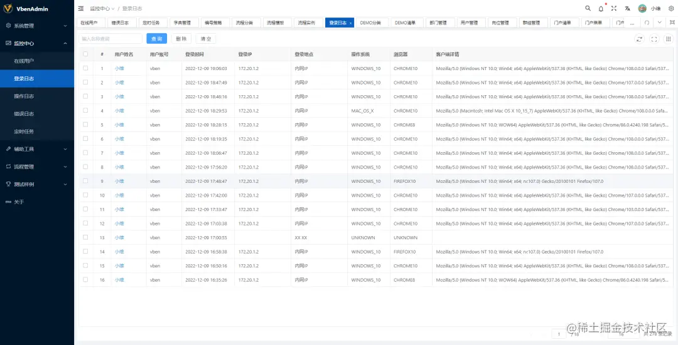Open the tab actions chevron dropdown

[659, 23]
